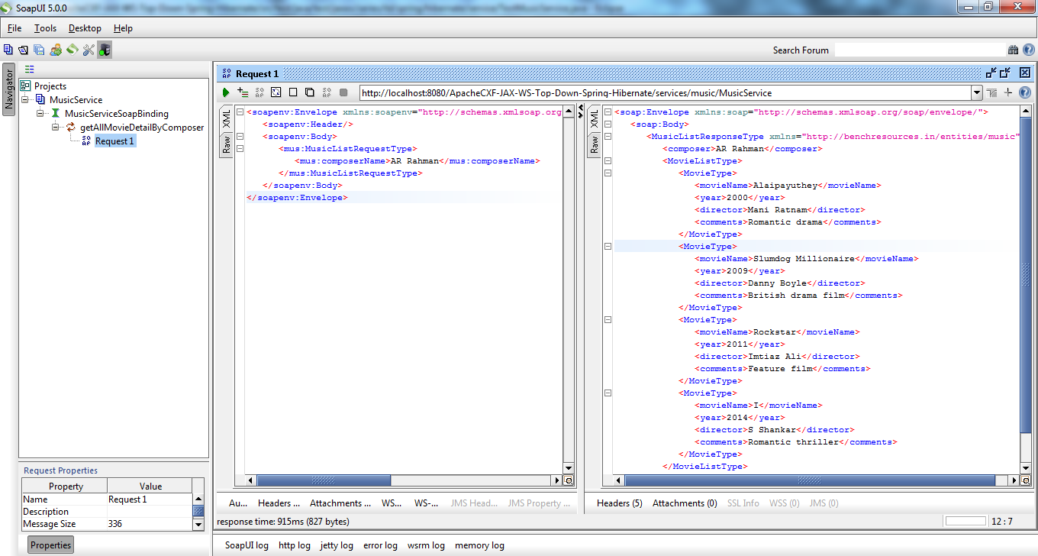Switch request editor to Raw view

(x=227, y=144)
